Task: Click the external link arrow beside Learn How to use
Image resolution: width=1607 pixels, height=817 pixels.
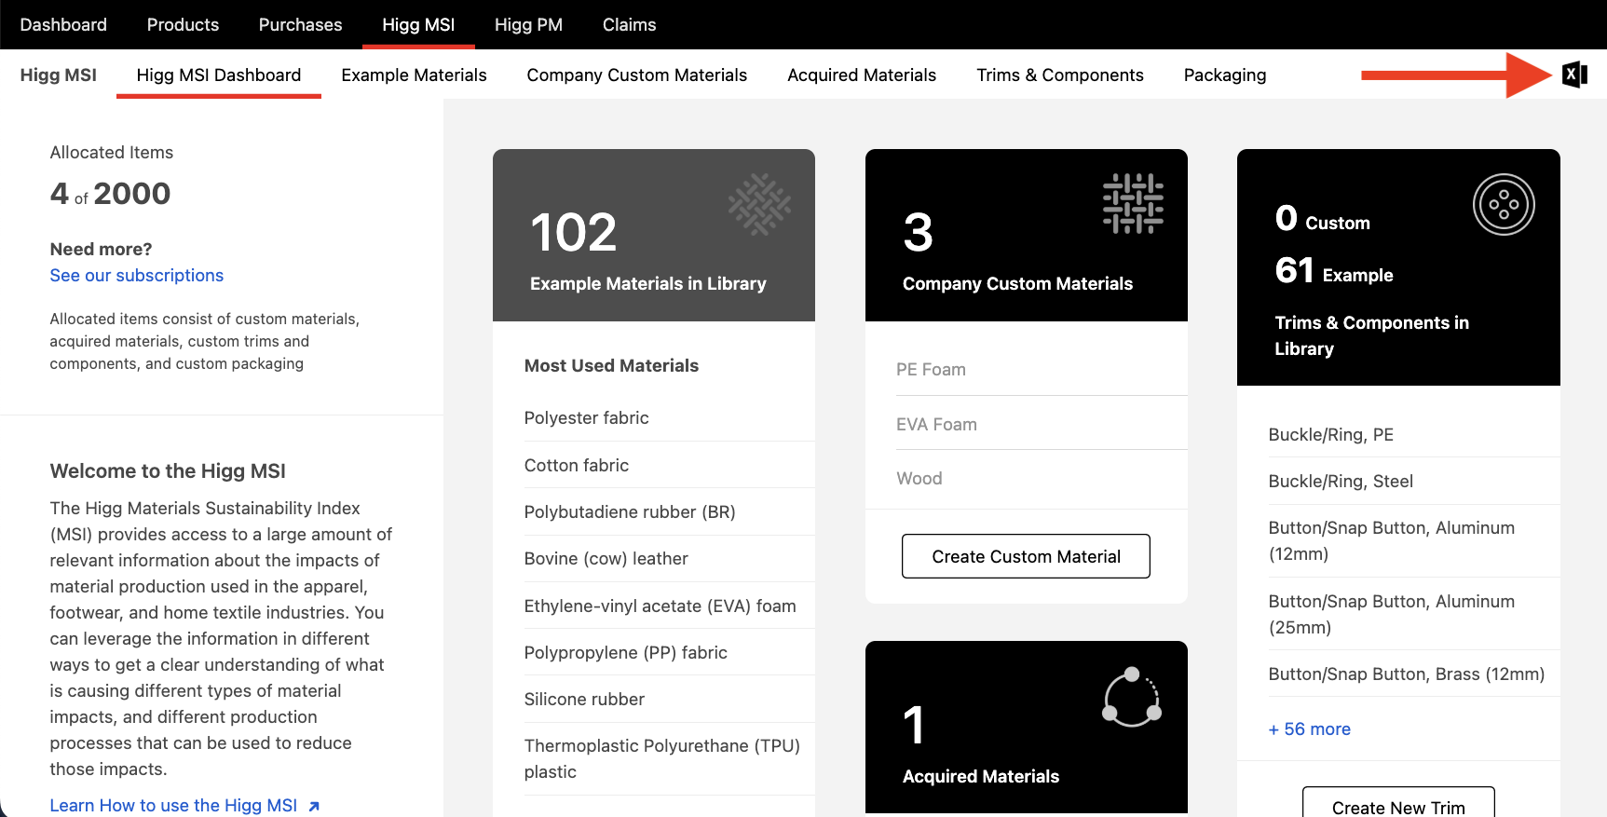Action: coord(314,807)
